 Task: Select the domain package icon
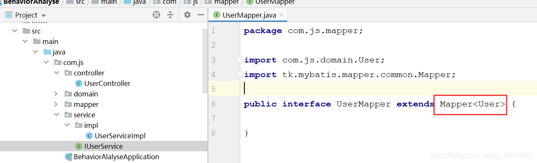(68, 94)
